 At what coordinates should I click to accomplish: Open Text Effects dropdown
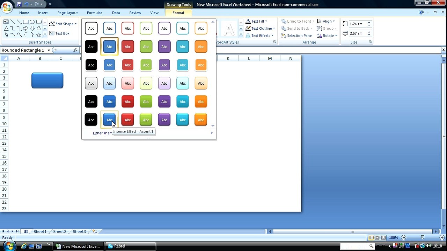[x=259, y=35]
